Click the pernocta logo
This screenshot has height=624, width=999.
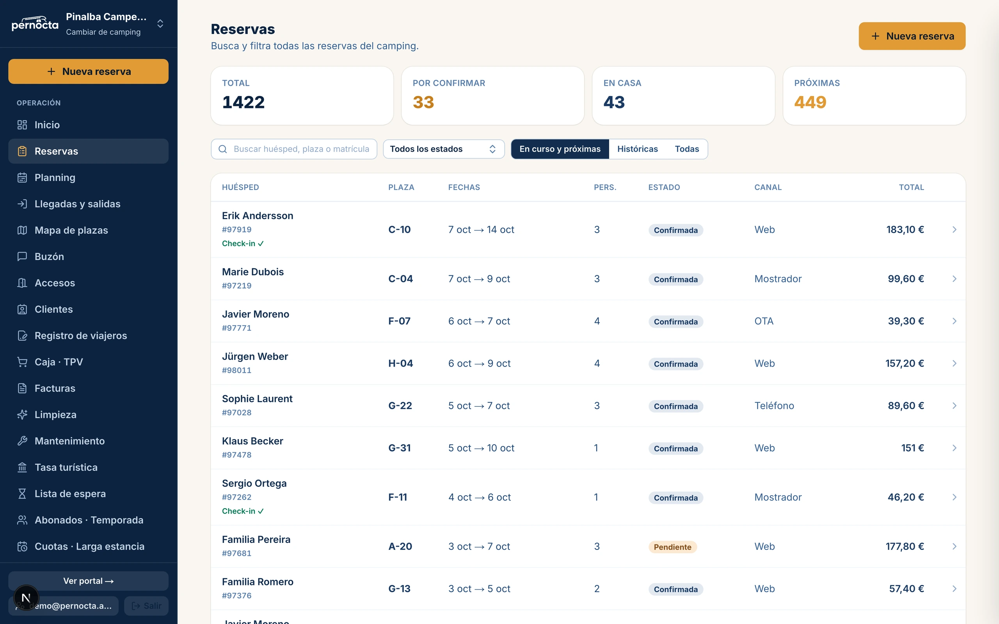(x=35, y=23)
